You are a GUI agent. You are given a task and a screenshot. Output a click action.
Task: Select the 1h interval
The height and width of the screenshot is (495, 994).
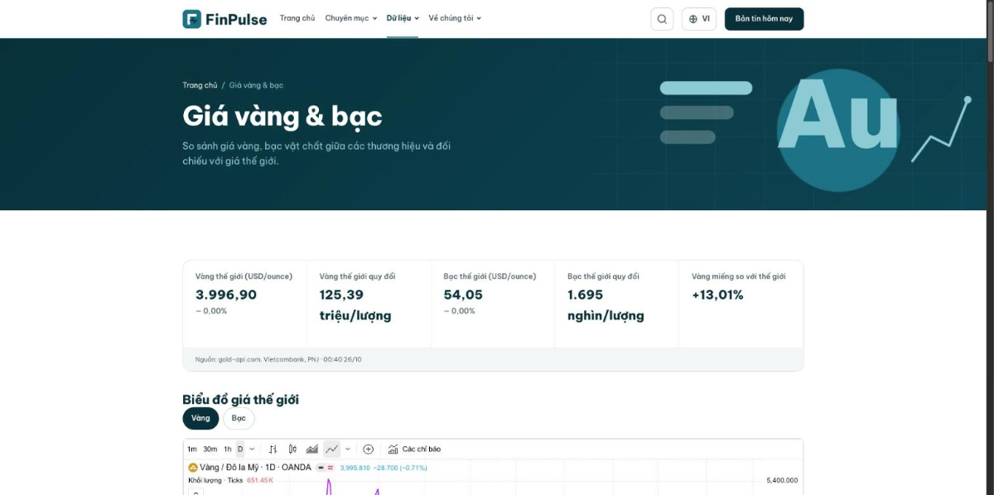(228, 449)
